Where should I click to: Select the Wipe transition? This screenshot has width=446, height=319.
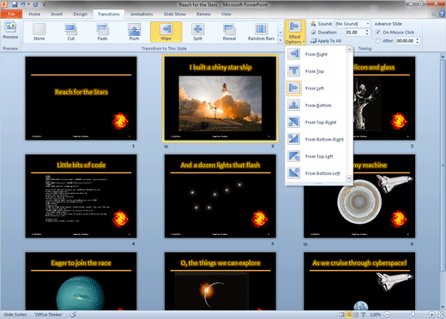tap(166, 32)
